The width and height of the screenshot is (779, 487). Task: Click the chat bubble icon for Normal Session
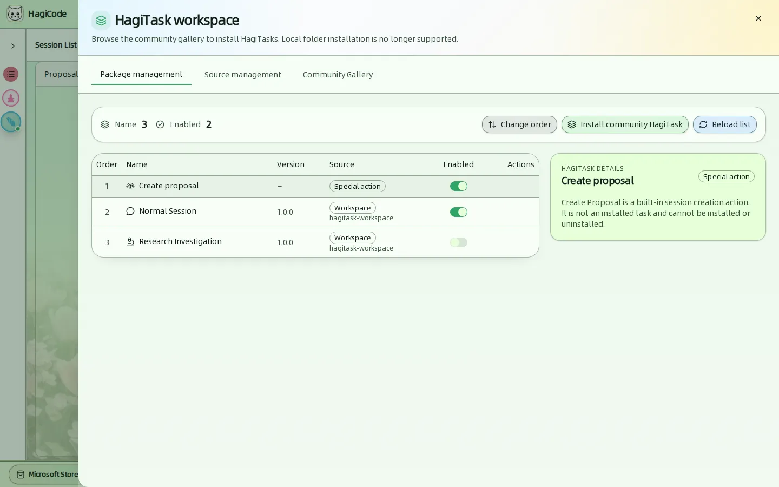click(x=130, y=211)
